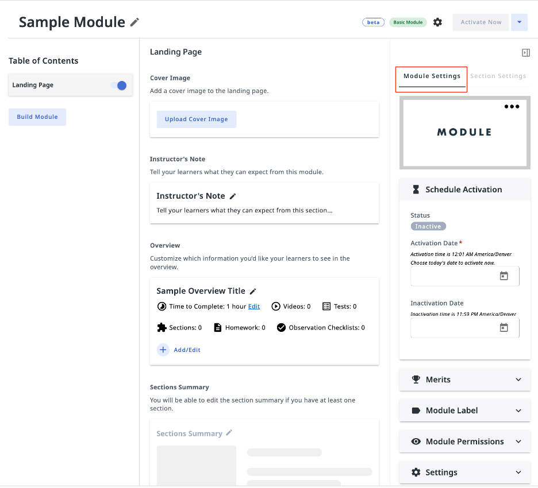
Task: Expand the Settings panel chevron
Action: (518, 472)
